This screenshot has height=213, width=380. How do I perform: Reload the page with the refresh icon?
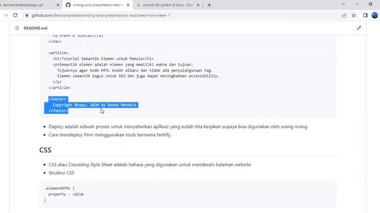[x=15, y=15]
